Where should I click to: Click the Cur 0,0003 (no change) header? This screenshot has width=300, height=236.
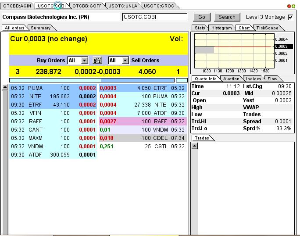[x=49, y=39]
